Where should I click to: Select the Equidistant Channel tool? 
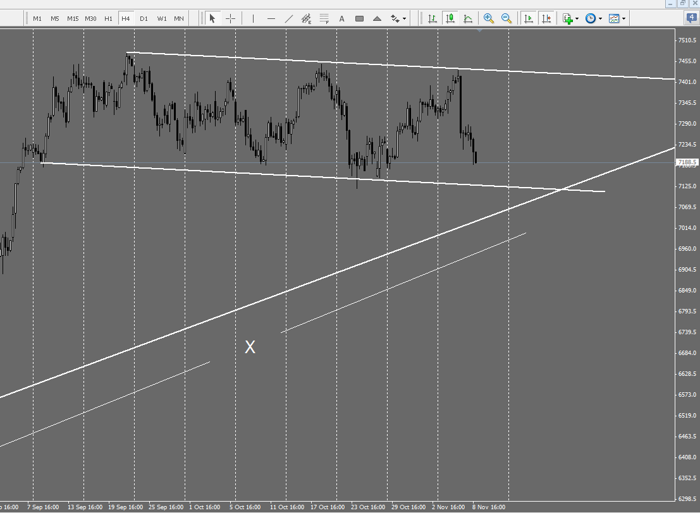[307, 18]
